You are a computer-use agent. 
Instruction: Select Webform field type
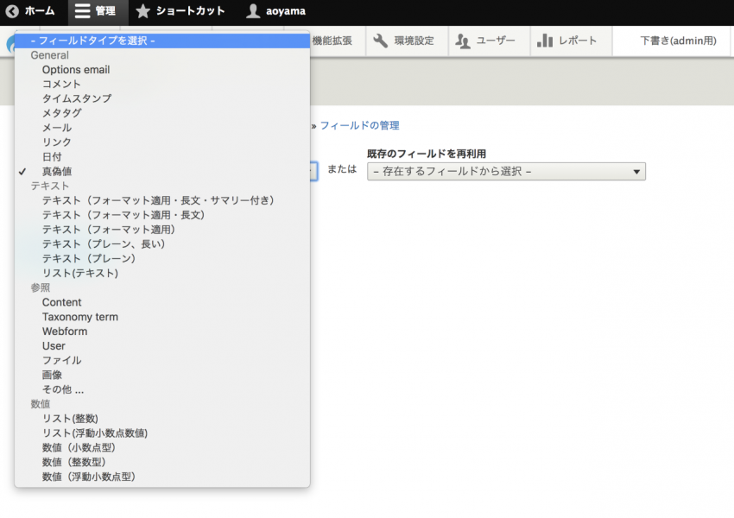point(65,332)
